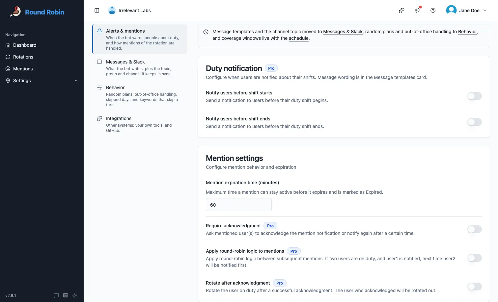
Task: Click the at-sign icon beside Mentions
Action: [8, 69]
